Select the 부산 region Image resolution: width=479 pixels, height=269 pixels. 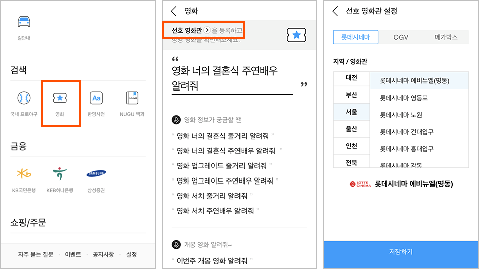351,95
